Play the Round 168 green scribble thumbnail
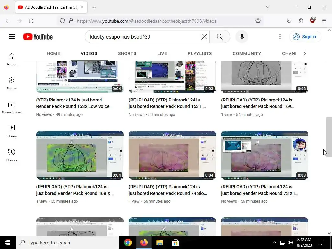The image size is (332, 249). click(x=80, y=155)
